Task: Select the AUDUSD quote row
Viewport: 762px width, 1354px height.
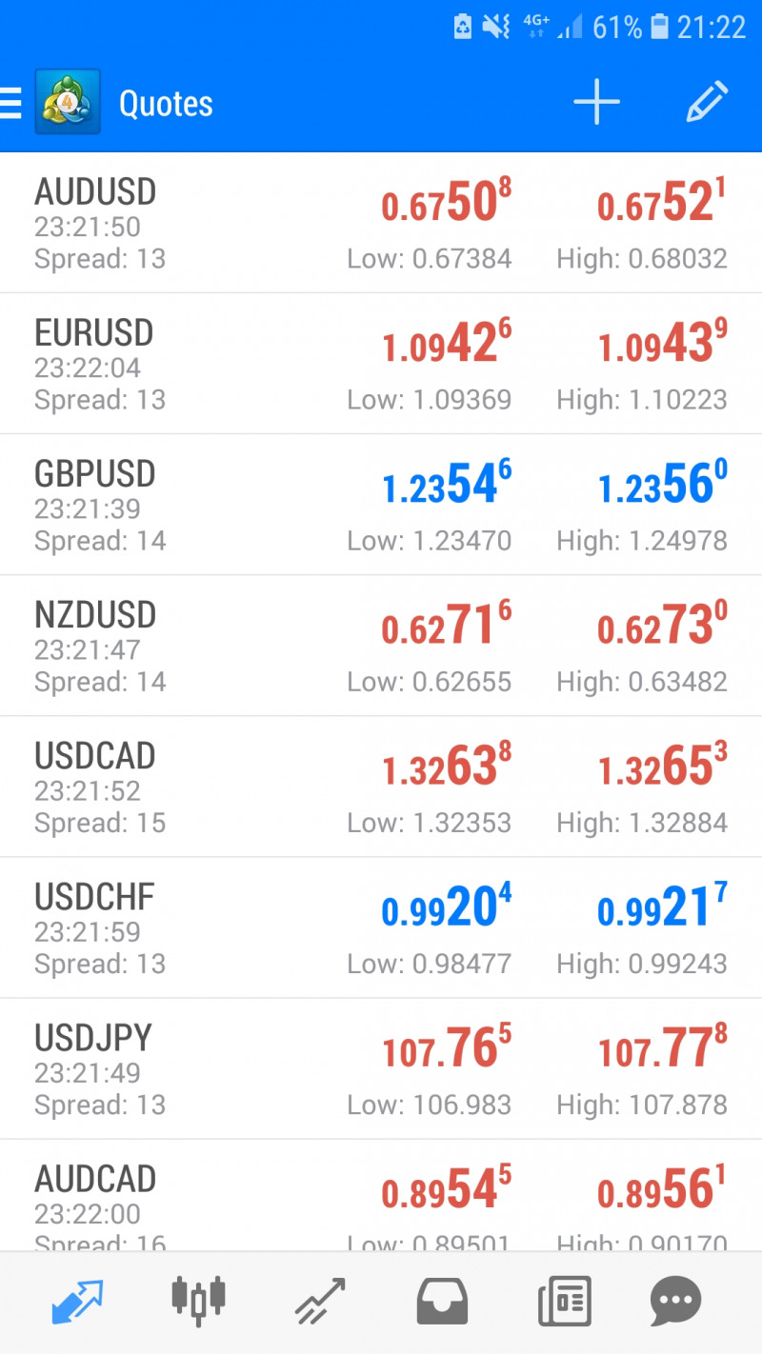Action: pyautogui.click(x=381, y=223)
